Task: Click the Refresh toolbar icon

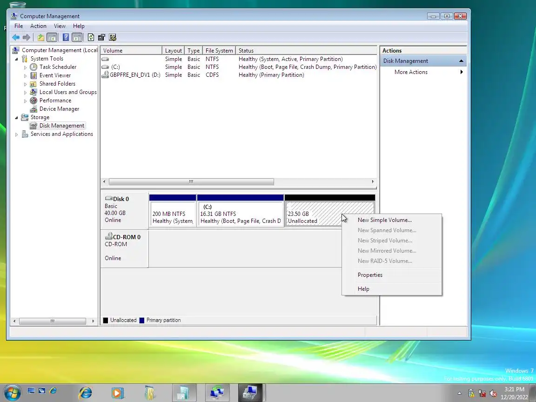Action: pyautogui.click(x=91, y=38)
